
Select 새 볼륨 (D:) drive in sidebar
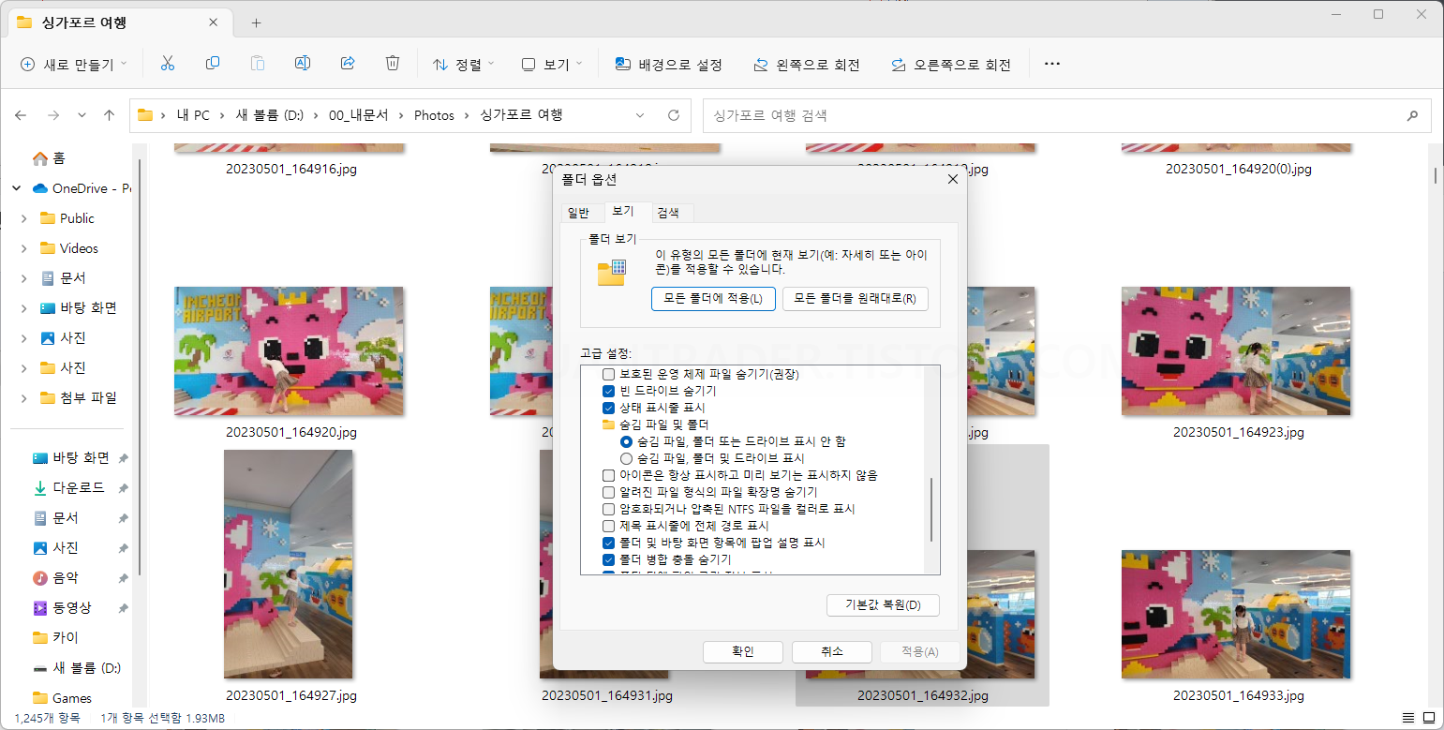tap(77, 667)
